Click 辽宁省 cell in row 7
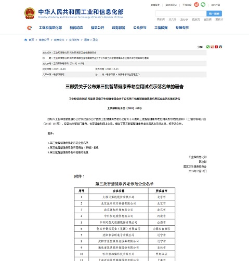249x261 pixels. pos(162,235)
